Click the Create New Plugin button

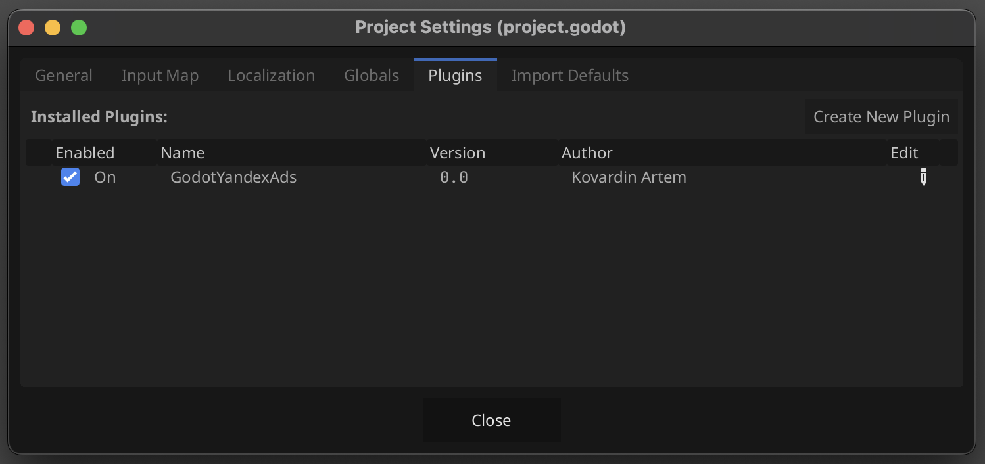(881, 117)
